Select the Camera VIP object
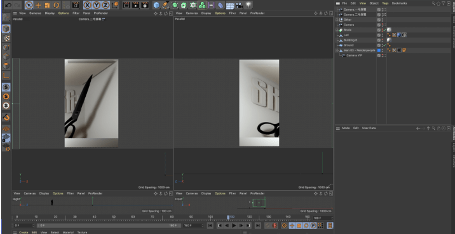The image size is (455, 234). (354, 55)
